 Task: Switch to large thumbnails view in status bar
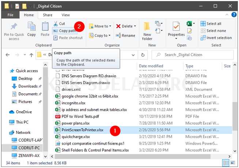coord(232,163)
